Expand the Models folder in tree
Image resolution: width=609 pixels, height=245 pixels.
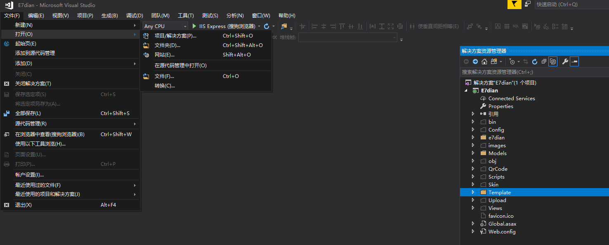(473, 153)
